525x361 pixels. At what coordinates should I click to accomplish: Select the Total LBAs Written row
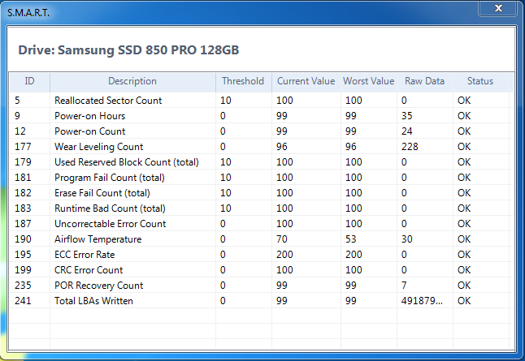pos(261,300)
